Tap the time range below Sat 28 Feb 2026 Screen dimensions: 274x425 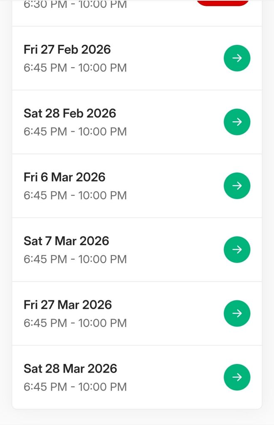point(75,132)
